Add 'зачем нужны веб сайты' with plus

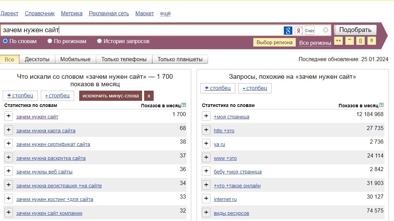tap(8, 171)
